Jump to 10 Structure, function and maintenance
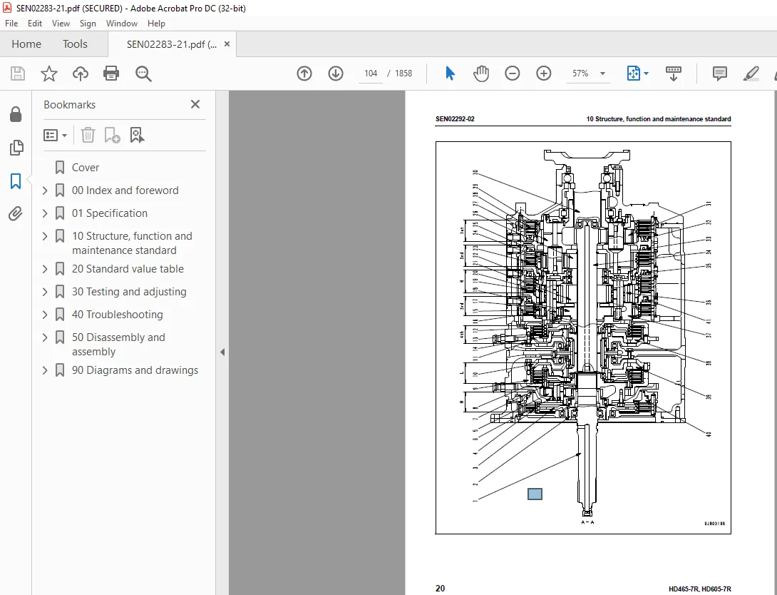 tap(132, 243)
